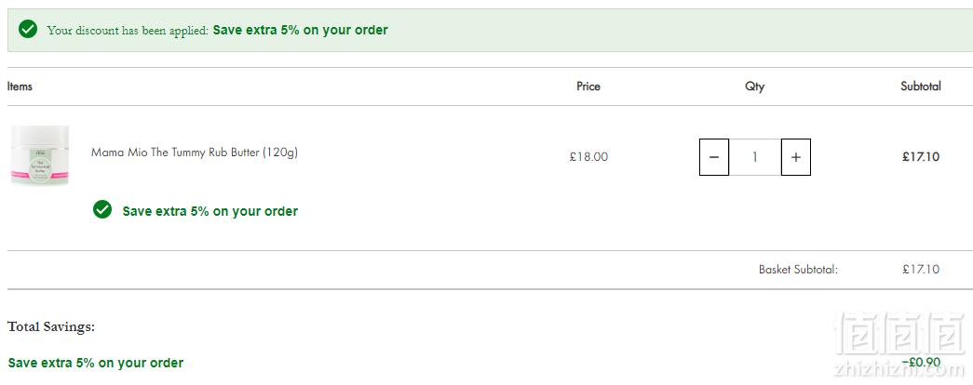The image size is (973, 385).
Task: Click the Basket Subtotal £17.10 amount
Action: pyautogui.click(x=921, y=269)
